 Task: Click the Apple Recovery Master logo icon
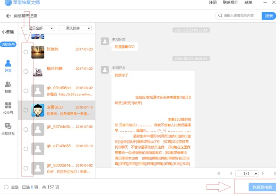coord(8,2)
